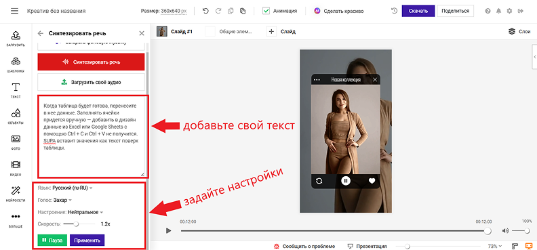Click the Креатив без названия title

[x=56, y=11]
